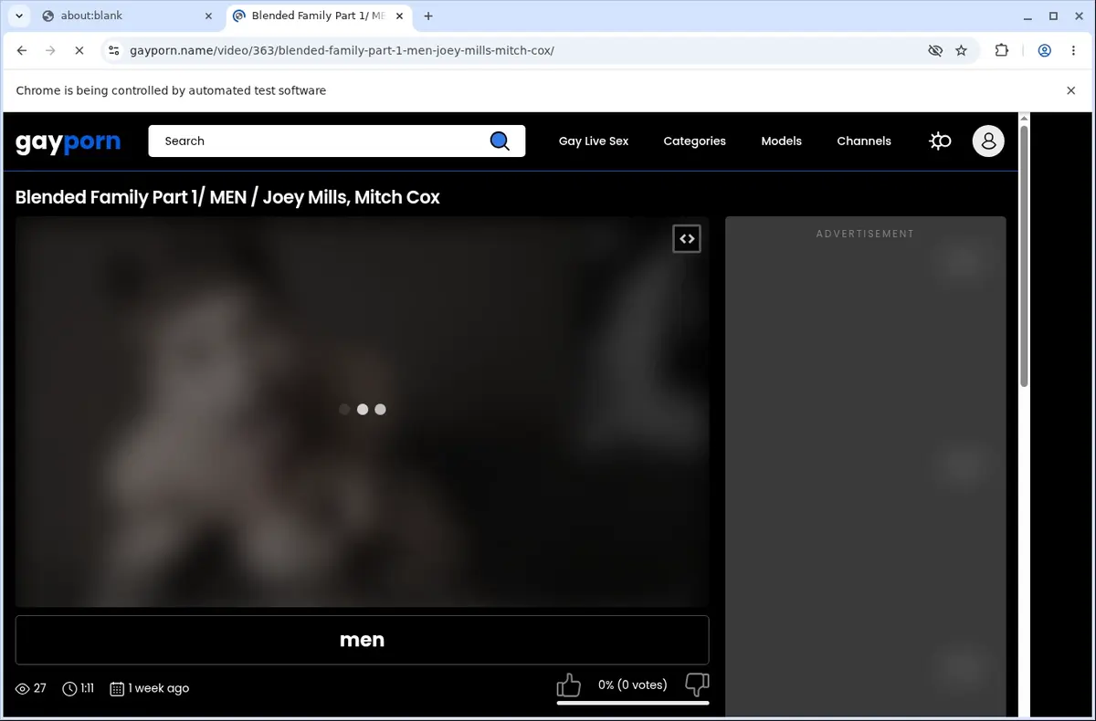Click the '1 week ago' text

coord(159,688)
